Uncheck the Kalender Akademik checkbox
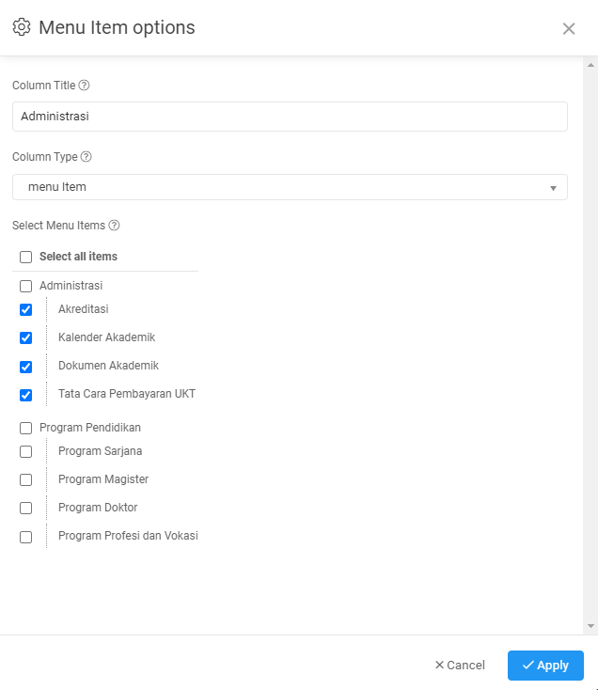Image resolution: width=598 pixels, height=690 pixels. 26,338
